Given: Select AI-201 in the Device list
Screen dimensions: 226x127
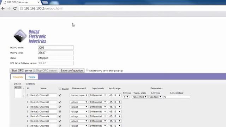Looking at the screenshot, I should [18, 87].
